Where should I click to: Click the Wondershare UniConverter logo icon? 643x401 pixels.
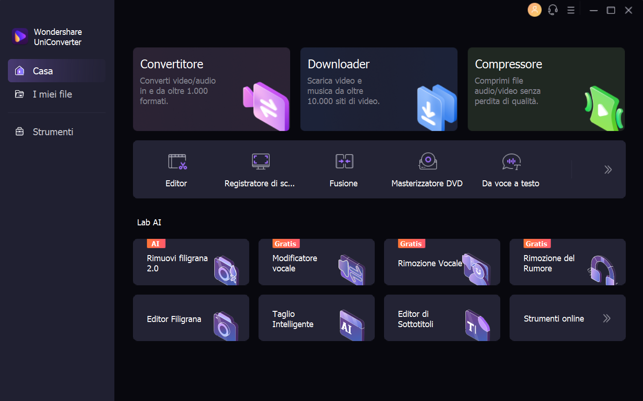point(20,37)
